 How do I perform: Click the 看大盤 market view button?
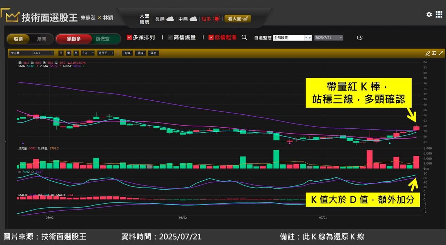coord(238,19)
